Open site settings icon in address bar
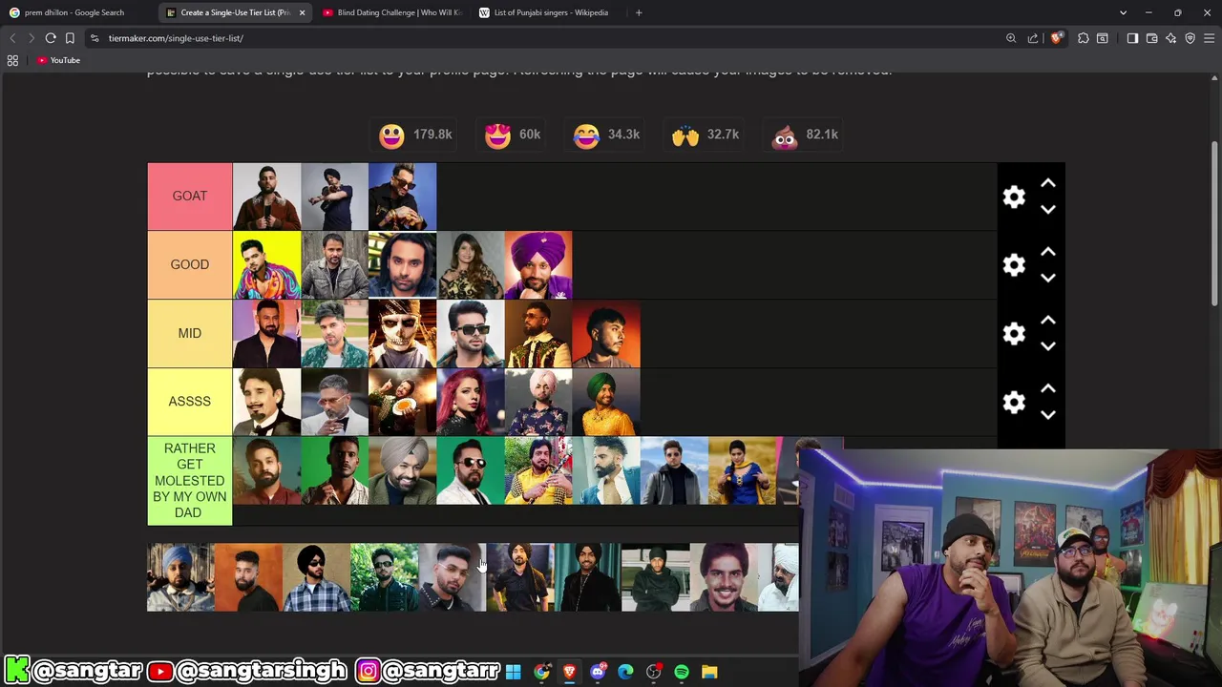 click(x=95, y=38)
